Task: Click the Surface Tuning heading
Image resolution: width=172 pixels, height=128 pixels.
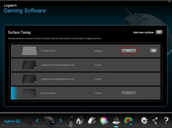Action: click(19, 32)
